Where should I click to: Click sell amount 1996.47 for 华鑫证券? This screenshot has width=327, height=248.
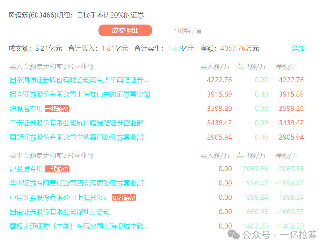pos(256,183)
